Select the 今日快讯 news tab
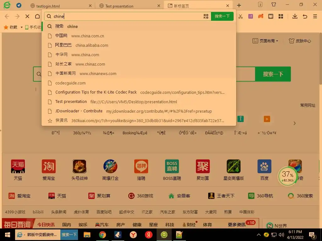Screen dimensions: 322x241 click(x=46, y=225)
